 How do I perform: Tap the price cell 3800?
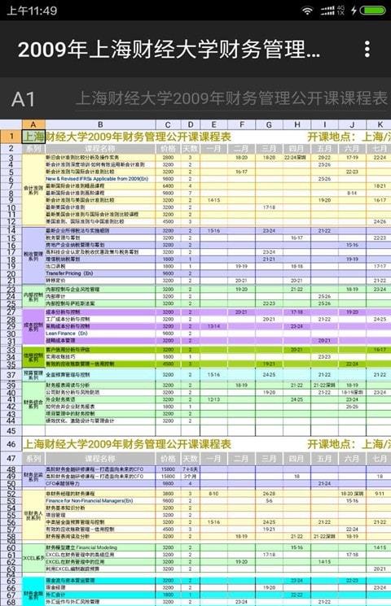pyautogui.click(x=168, y=494)
